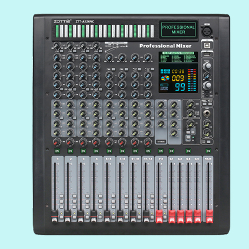Click the green PROFESSIONAL MIXER LCD panel

point(179,29)
